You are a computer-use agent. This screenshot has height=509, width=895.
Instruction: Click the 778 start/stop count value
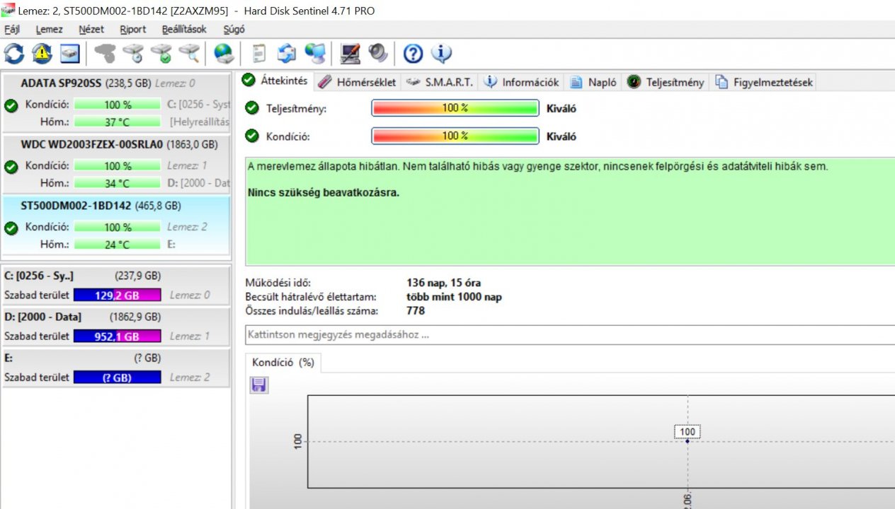coord(416,310)
